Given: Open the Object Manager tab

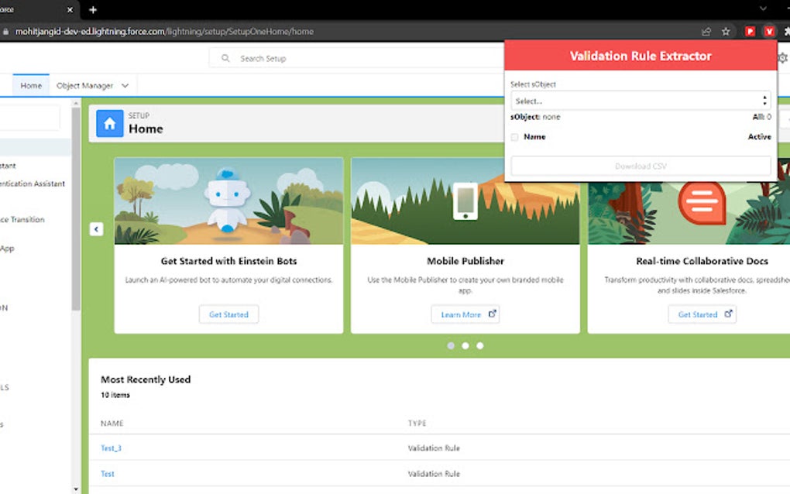Looking at the screenshot, I should point(84,86).
